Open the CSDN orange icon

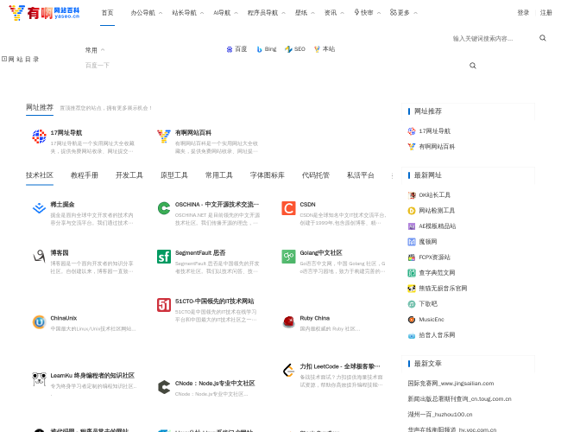click(x=289, y=208)
